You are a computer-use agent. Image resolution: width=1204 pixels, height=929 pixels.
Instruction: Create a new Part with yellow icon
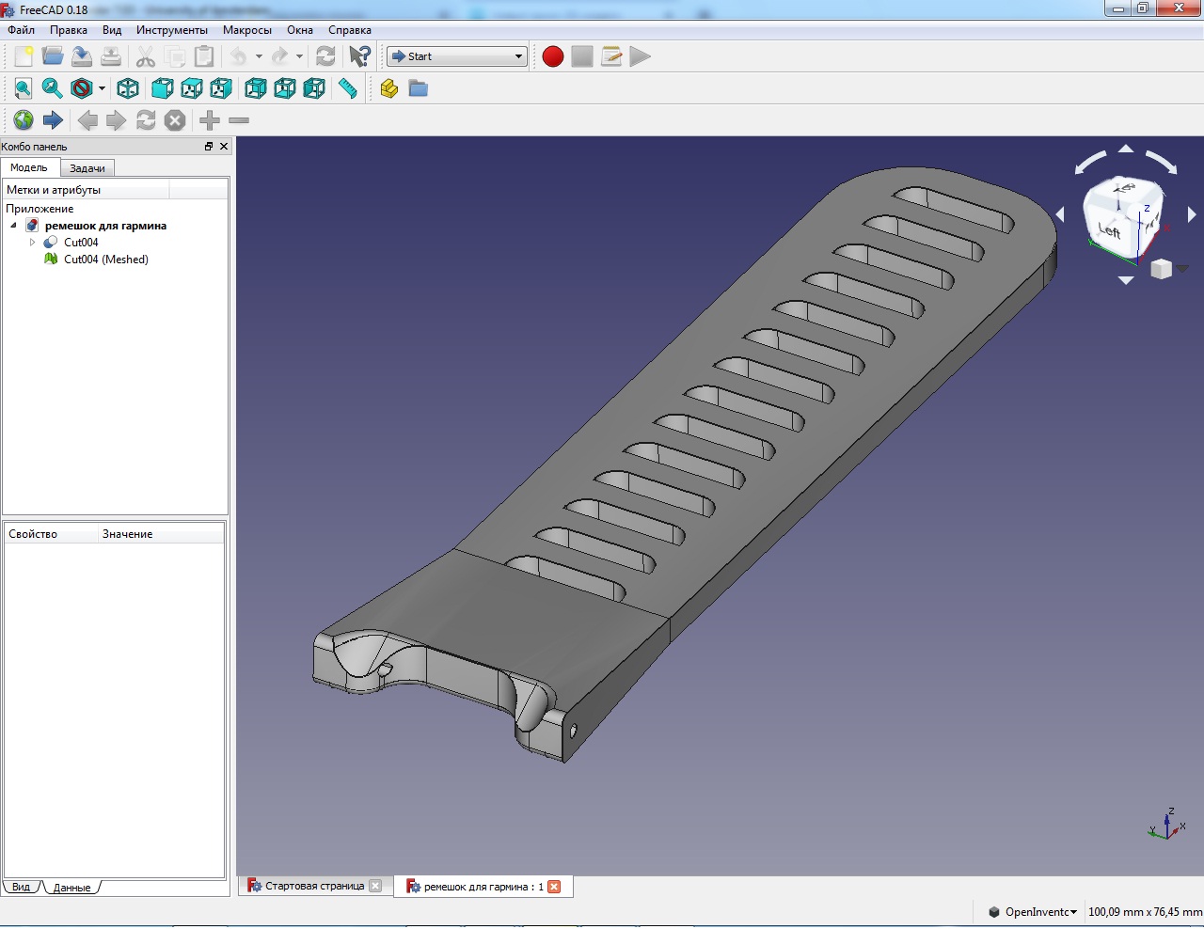[x=389, y=88]
